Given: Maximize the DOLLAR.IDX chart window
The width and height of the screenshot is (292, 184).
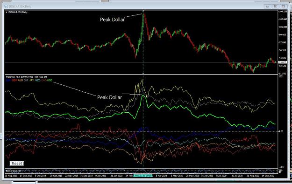Looking at the screenshot, I should (276, 7).
